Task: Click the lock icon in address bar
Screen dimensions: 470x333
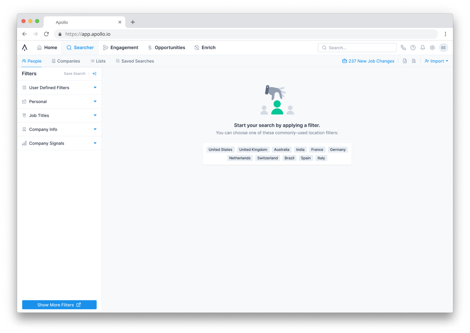Action: [x=60, y=34]
